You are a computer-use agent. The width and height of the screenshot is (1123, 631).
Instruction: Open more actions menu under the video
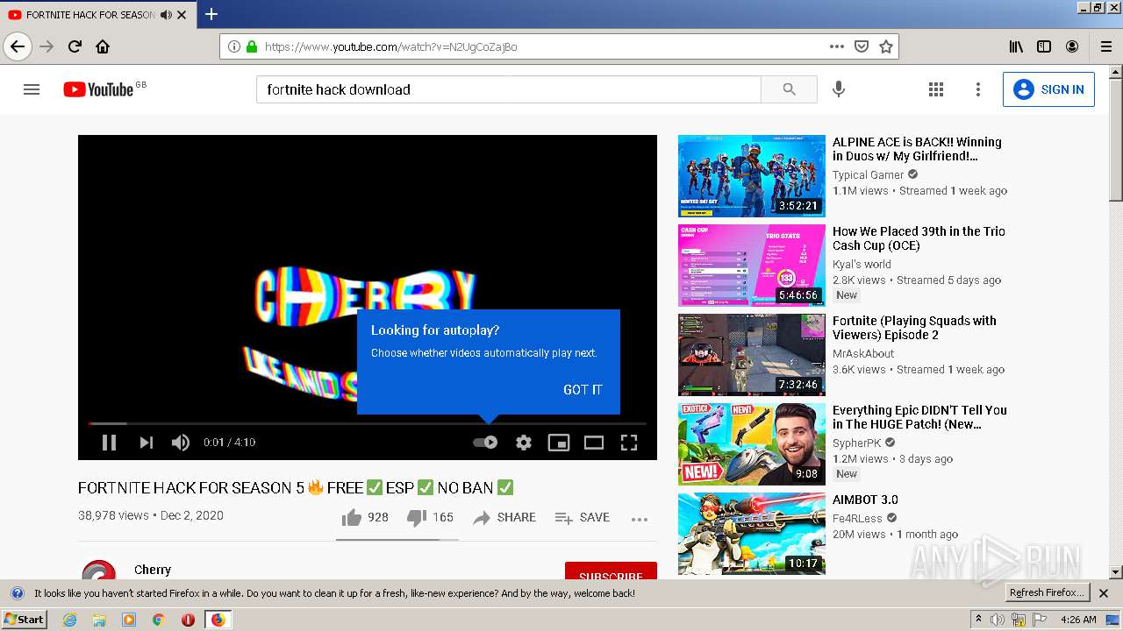[x=640, y=519]
